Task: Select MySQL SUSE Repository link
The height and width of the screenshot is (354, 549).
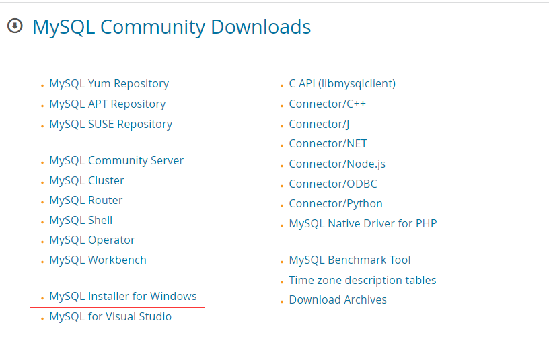Action: tap(110, 125)
